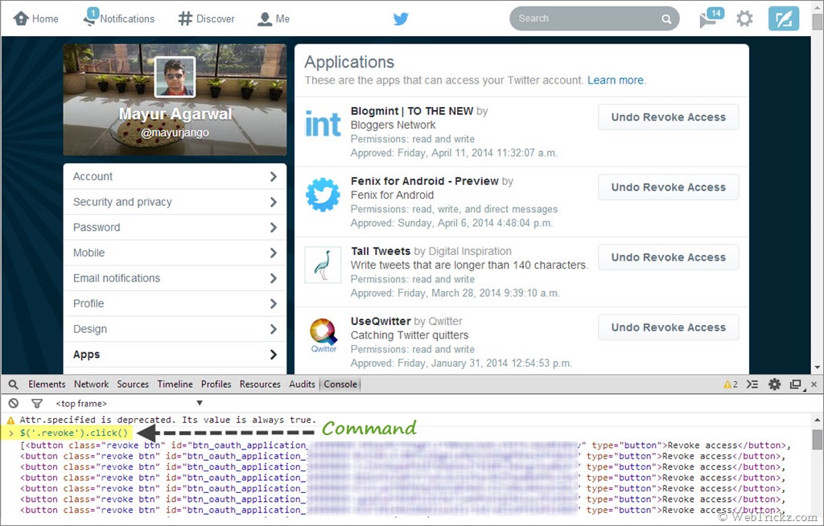Open the settings gear in top bar
The image size is (824, 526).
(744, 19)
